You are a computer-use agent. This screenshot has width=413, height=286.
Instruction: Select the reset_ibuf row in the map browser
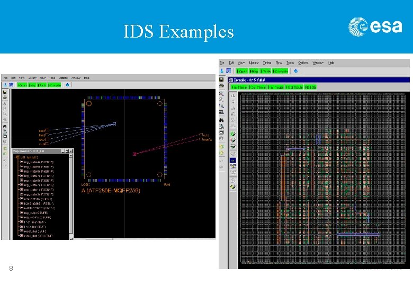click(33, 231)
